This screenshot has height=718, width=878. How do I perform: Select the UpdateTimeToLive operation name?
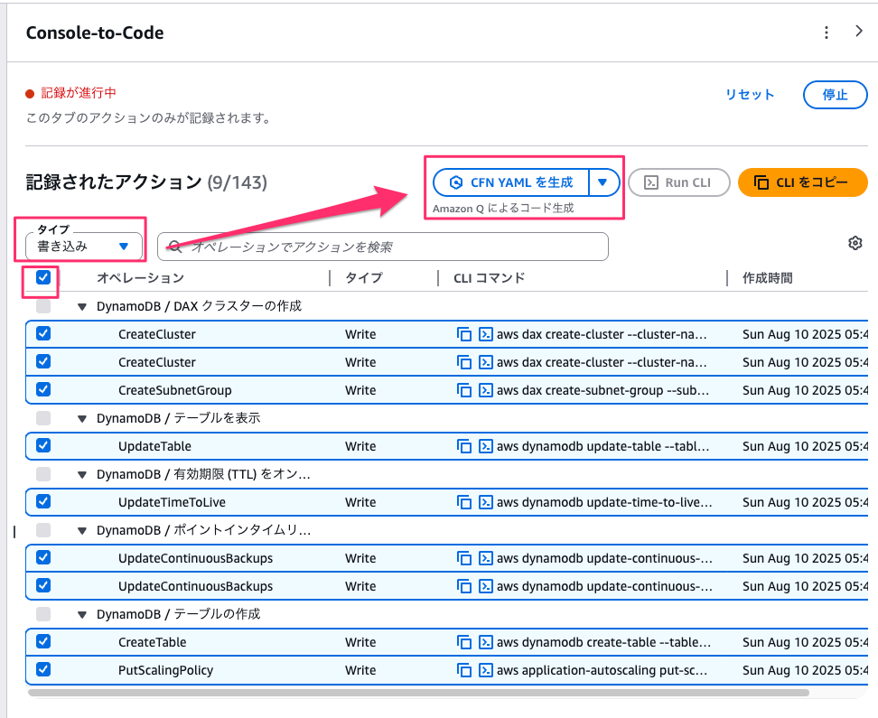click(x=172, y=502)
